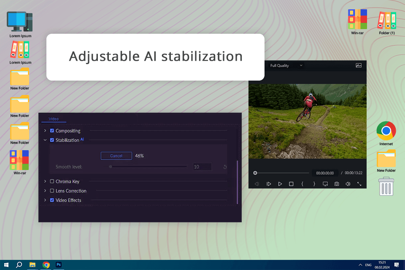The width and height of the screenshot is (405, 270).
Task: Select the New Folder icon below Internet
Action: pyautogui.click(x=386, y=161)
